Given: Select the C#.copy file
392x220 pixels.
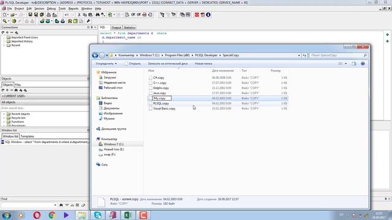Looking at the screenshot, I should tap(159, 78).
